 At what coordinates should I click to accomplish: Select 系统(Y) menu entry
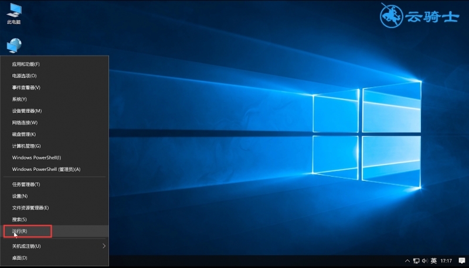[56, 99]
